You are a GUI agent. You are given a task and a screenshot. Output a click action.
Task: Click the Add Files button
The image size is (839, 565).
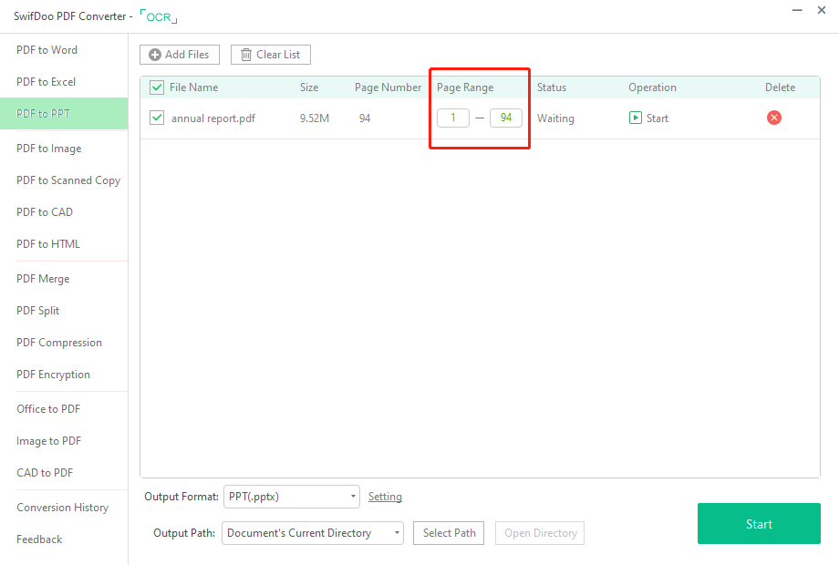pyautogui.click(x=180, y=55)
